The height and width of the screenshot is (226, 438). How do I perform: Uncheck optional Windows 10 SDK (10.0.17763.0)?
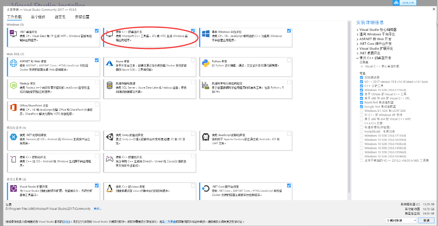pos(362,90)
